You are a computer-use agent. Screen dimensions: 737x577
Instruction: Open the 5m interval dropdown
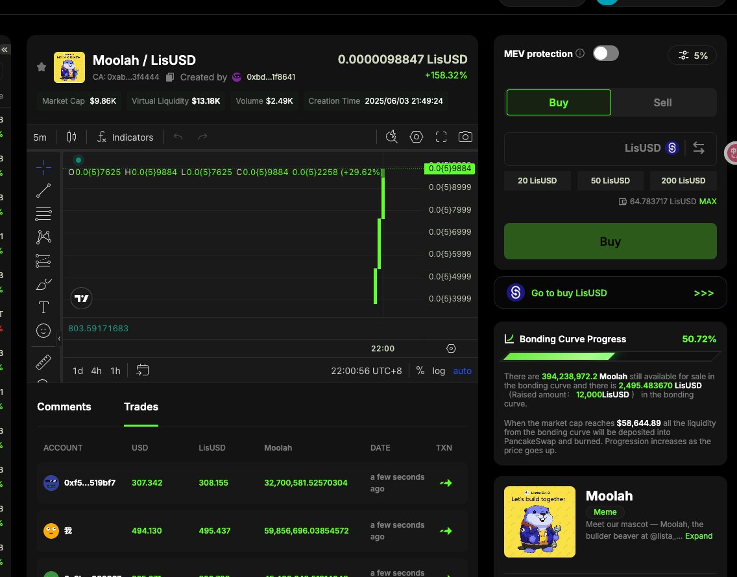[x=40, y=137]
